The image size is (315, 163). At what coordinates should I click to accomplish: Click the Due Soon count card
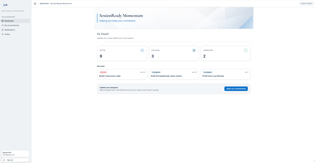173,53
